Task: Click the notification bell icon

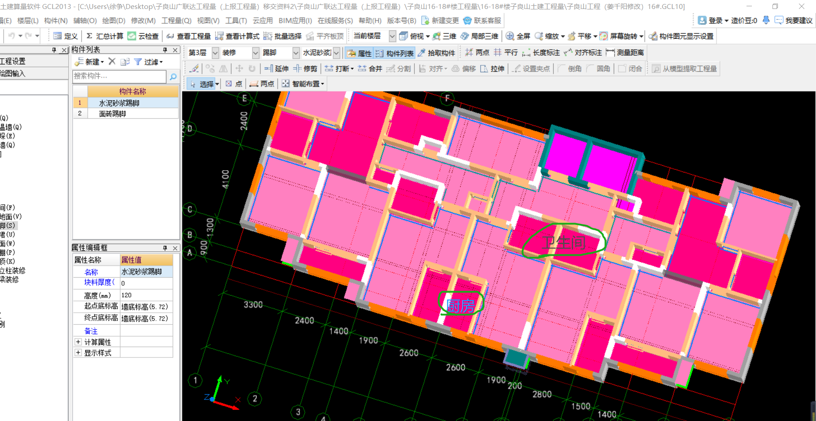Action: coord(766,20)
